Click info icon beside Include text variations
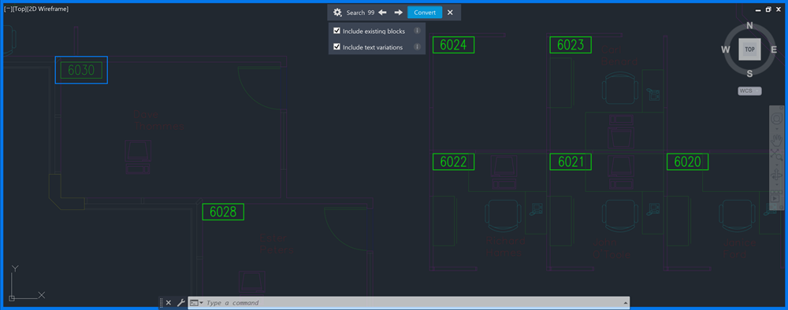The width and height of the screenshot is (788, 310). coord(417,47)
